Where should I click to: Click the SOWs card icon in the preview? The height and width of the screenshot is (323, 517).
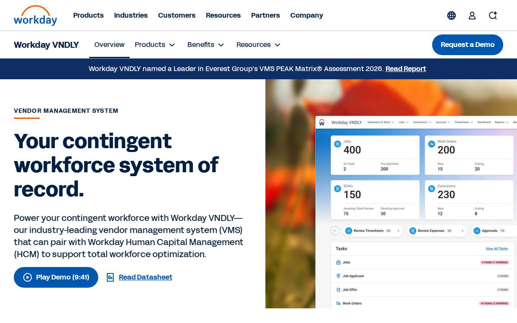(x=338, y=189)
